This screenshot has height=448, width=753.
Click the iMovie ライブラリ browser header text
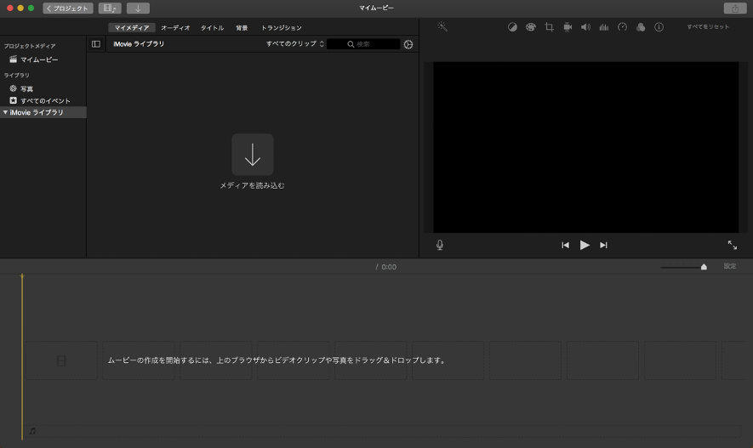click(x=139, y=44)
